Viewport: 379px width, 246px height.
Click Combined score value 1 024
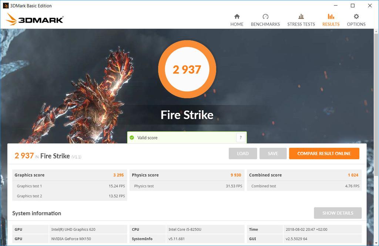tap(353, 175)
